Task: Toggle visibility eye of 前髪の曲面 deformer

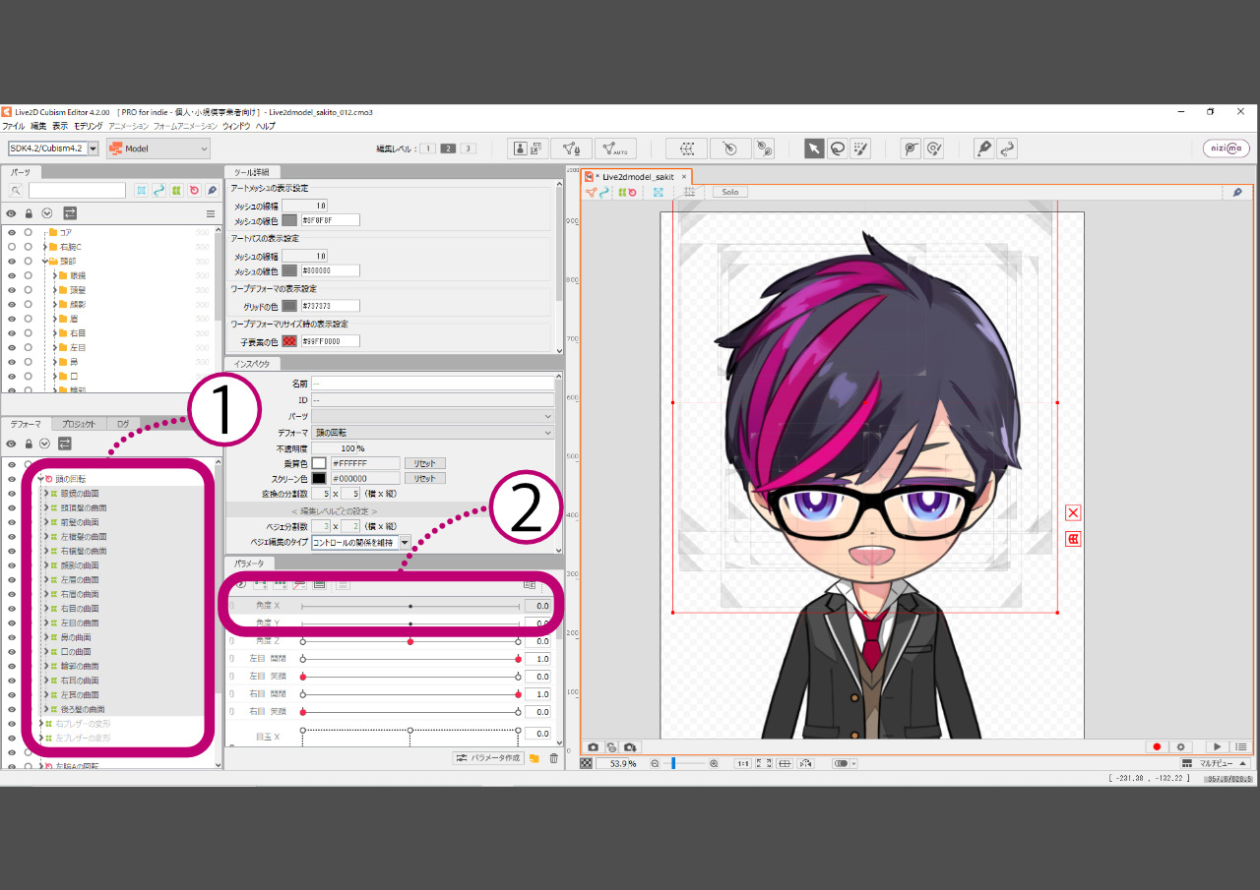Action: coord(12,522)
